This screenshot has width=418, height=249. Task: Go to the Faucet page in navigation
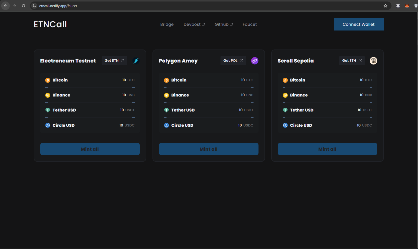[250, 24]
